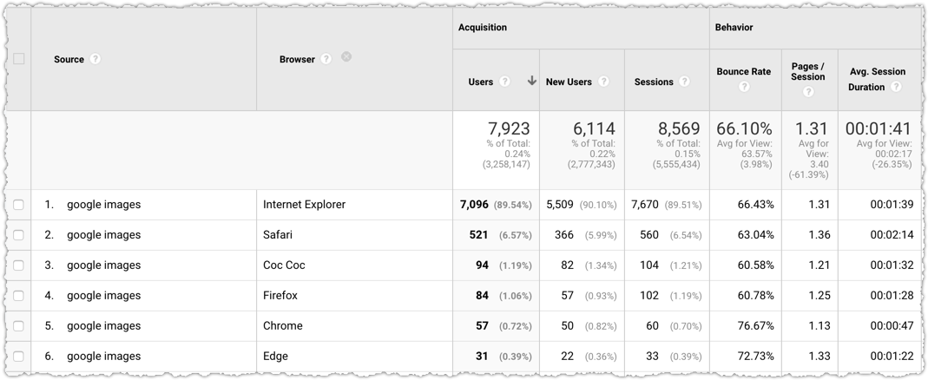928x380 pixels.
Task: Remove the Browser secondary dimension
Action: pyautogui.click(x=347, y=56)
